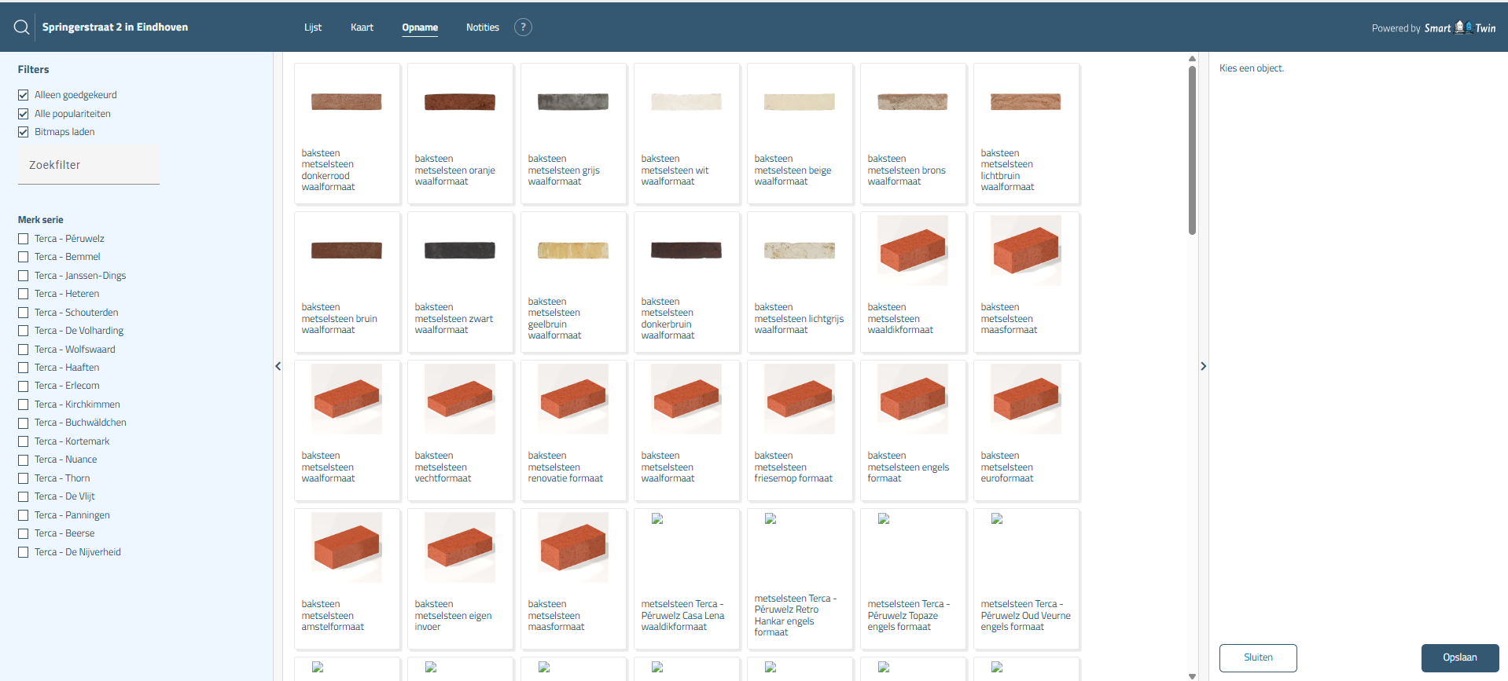The width and height of the screenshot is (1508, 681).
Task: Pick the zwart waalformaat brick image
Action: click(459, 251)
